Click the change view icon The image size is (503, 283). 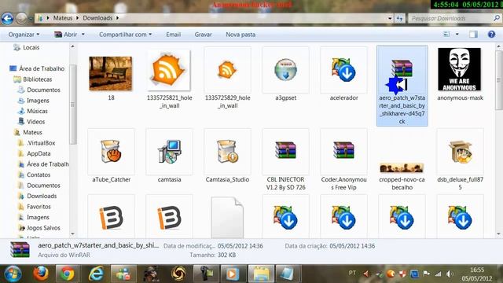pos(446,34)
